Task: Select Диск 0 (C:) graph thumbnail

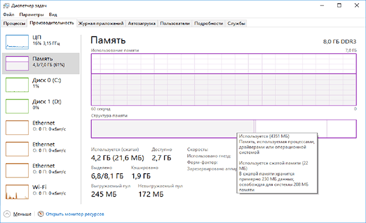Action: pos(17,85)
